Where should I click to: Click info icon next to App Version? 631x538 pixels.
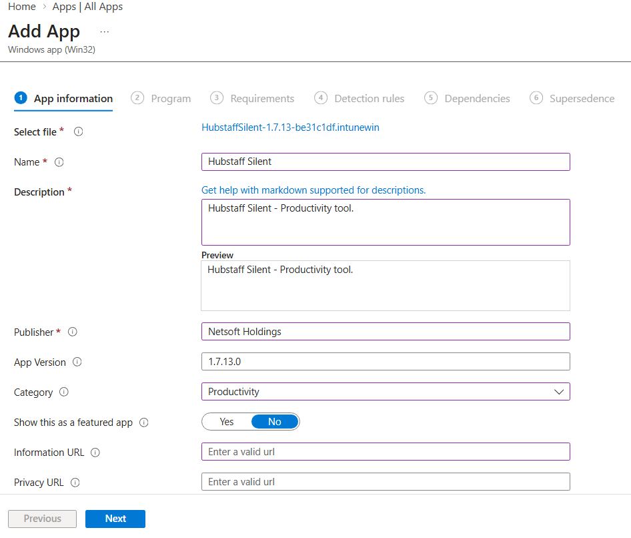(x=77, y=362)
